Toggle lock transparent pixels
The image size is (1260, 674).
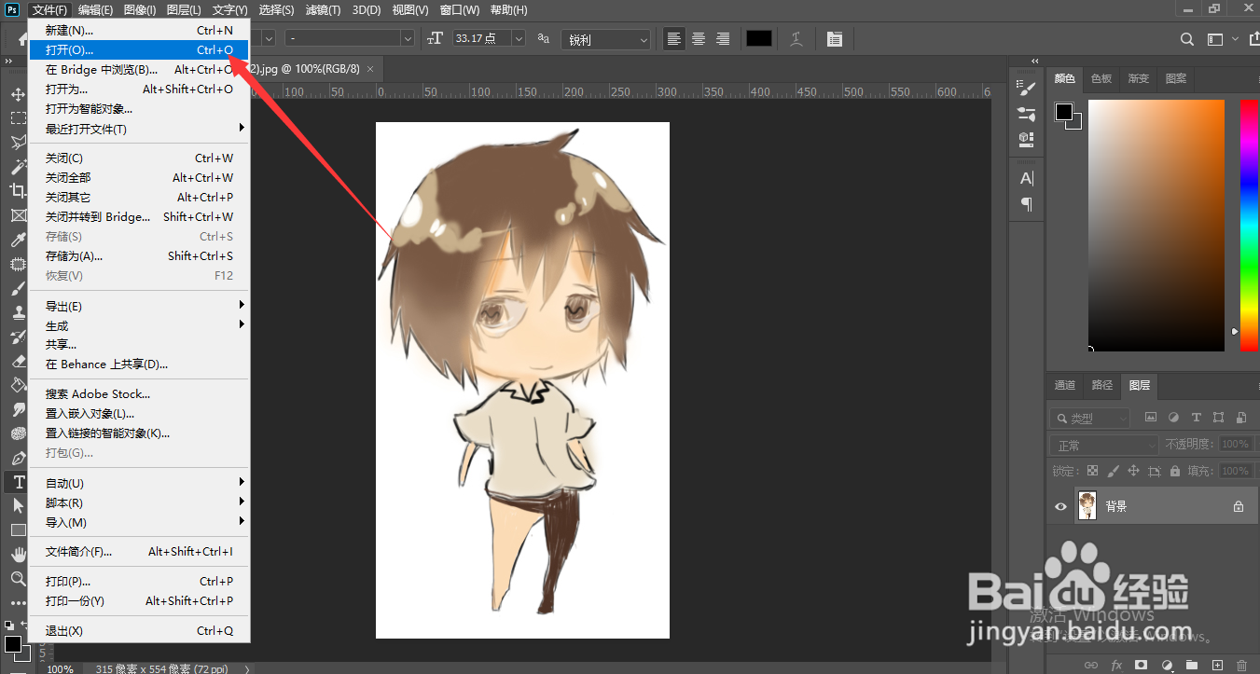(x=1092, y=471)
